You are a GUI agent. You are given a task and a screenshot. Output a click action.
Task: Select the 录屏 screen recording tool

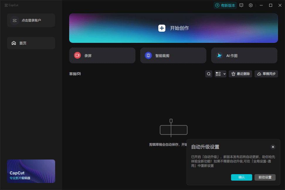pyautogui.click(x=102, y=55)
